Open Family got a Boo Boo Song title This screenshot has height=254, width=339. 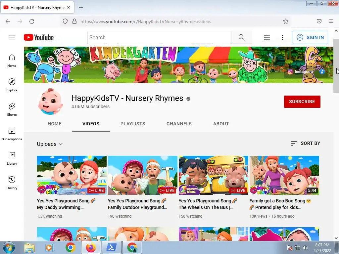point(280,204)
